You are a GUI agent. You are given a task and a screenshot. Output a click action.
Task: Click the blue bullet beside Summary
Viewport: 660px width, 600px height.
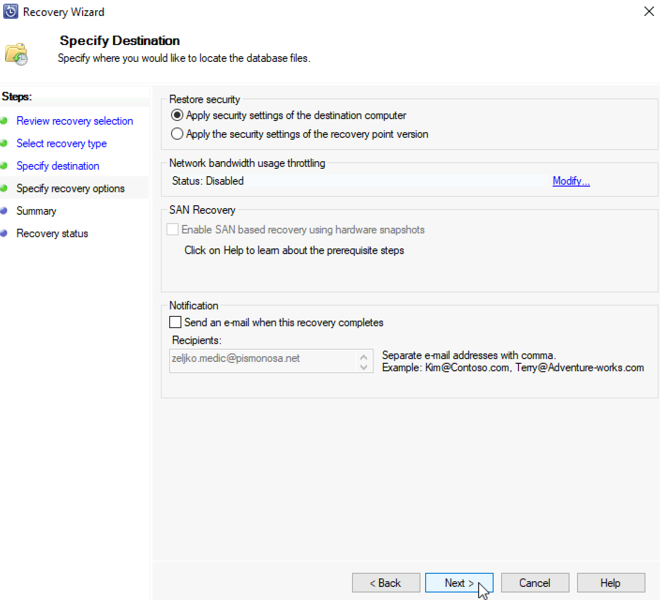point(4,210)
